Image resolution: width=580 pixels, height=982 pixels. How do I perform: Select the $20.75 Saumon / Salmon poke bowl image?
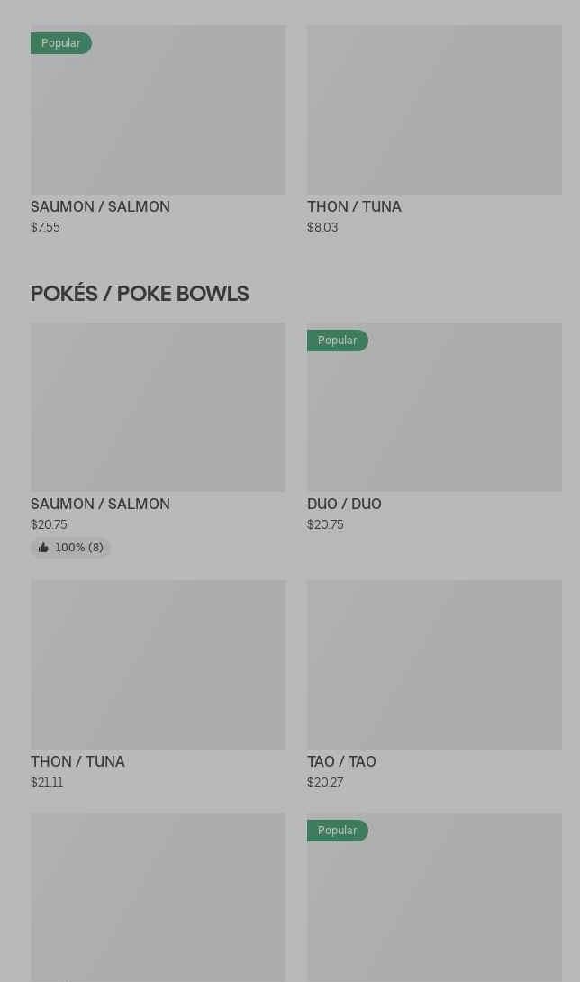158,407
